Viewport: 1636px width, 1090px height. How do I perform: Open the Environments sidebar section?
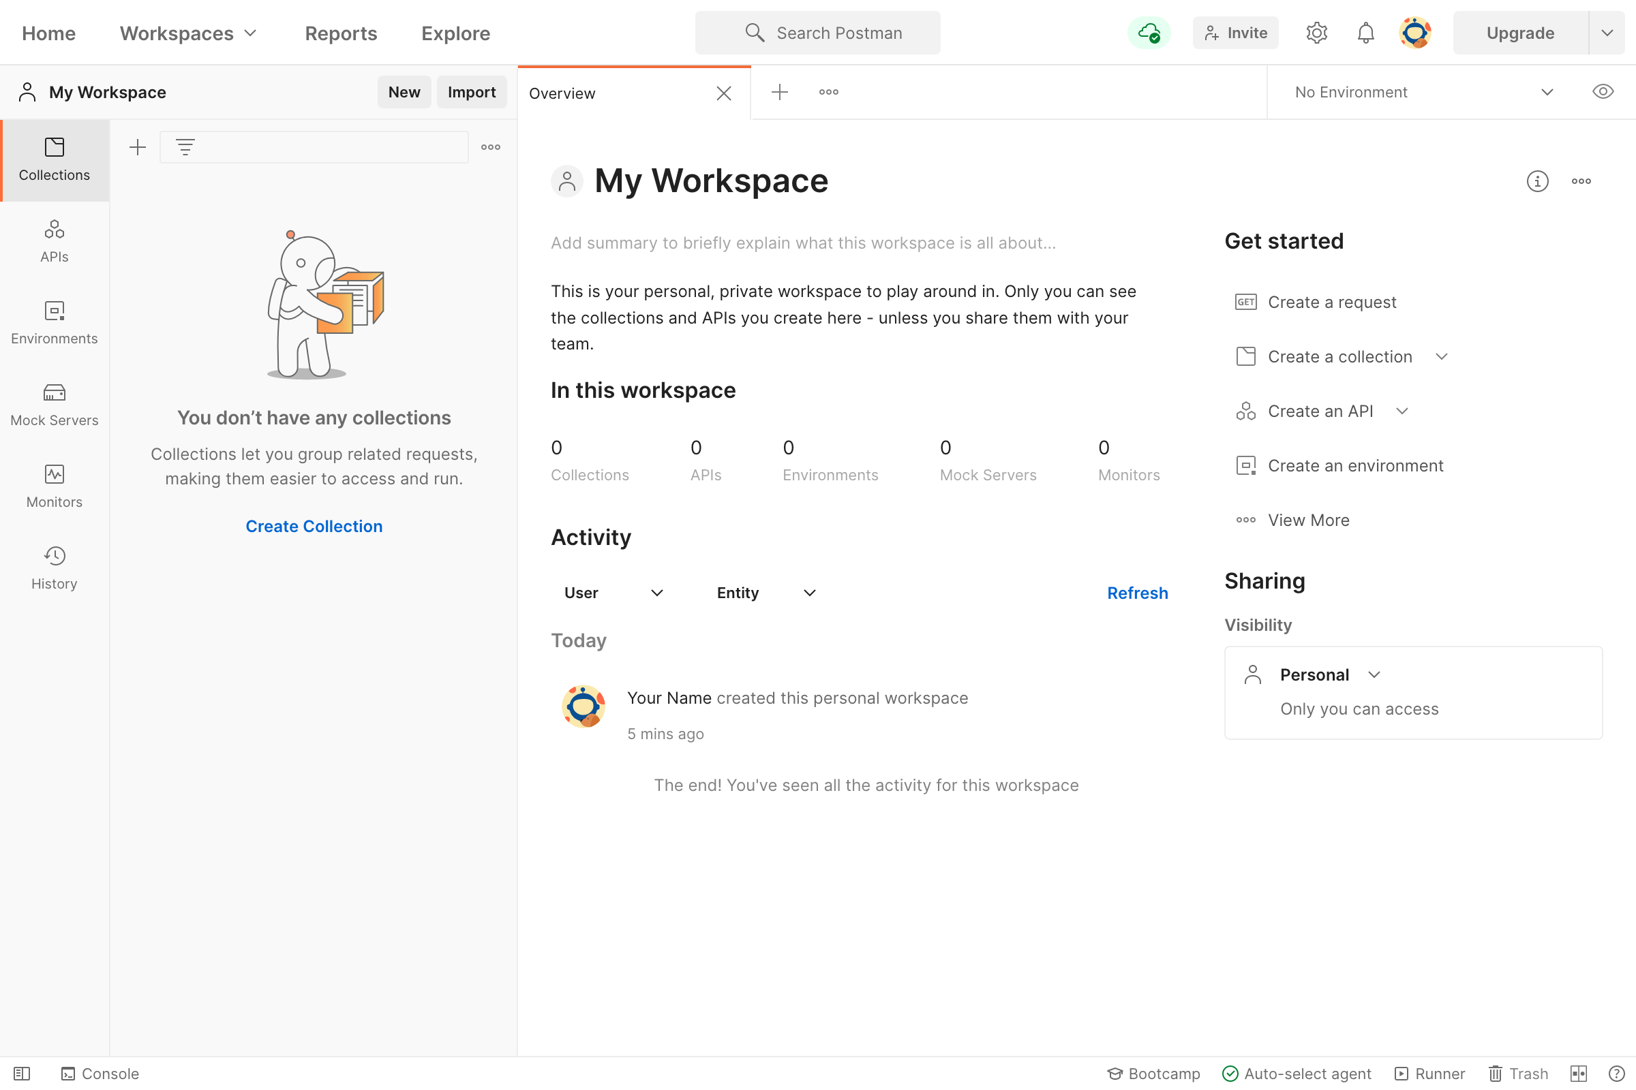pyautogui.click(x=55, y=324)
